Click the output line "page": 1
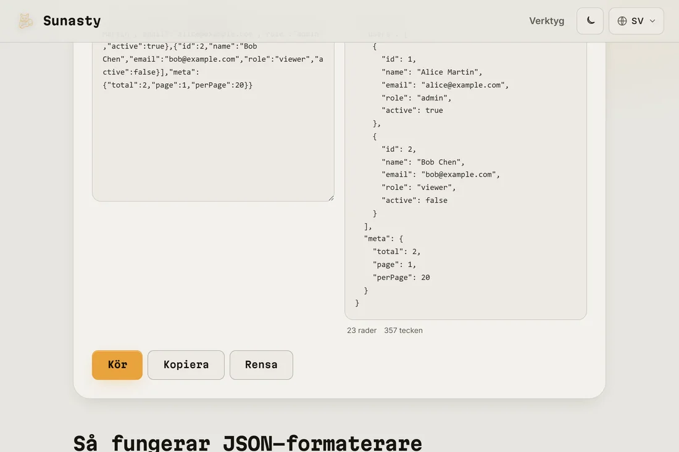 (x=394, y=265)
